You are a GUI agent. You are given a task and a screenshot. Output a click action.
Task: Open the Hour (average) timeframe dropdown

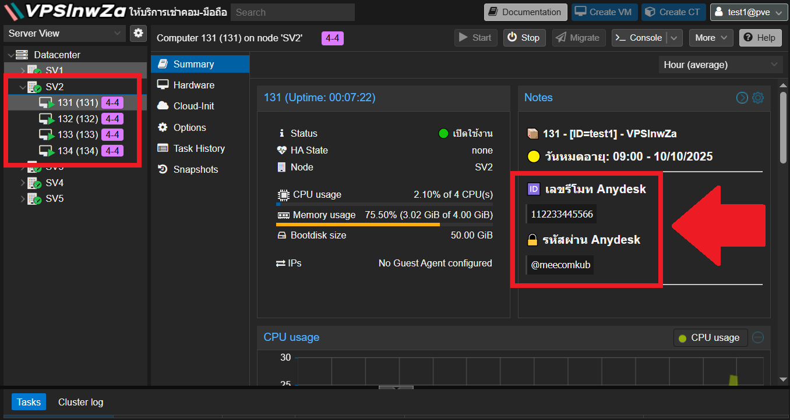720,65
